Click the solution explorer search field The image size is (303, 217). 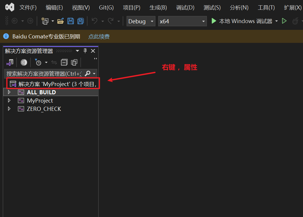tap(44, 74)
